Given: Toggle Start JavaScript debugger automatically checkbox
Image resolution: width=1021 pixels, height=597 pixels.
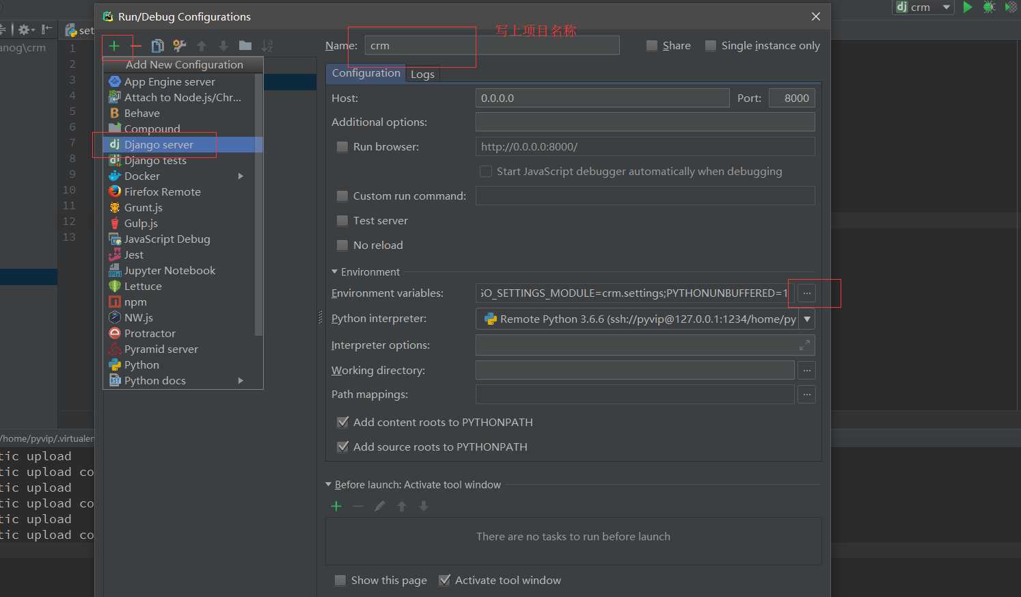Looking at the screenshot, I should (x=486, y=172).
